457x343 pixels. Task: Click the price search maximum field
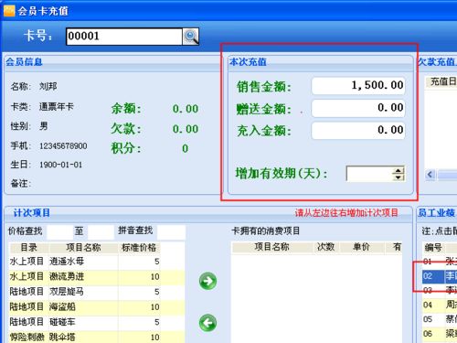(101, 232)
